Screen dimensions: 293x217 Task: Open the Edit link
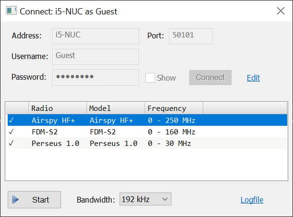[x=253, y=78]
